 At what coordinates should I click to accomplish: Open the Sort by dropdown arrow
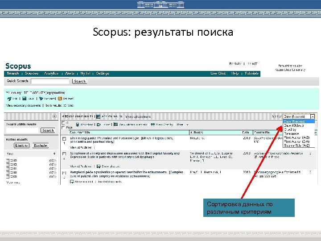[x=313, y=116]
